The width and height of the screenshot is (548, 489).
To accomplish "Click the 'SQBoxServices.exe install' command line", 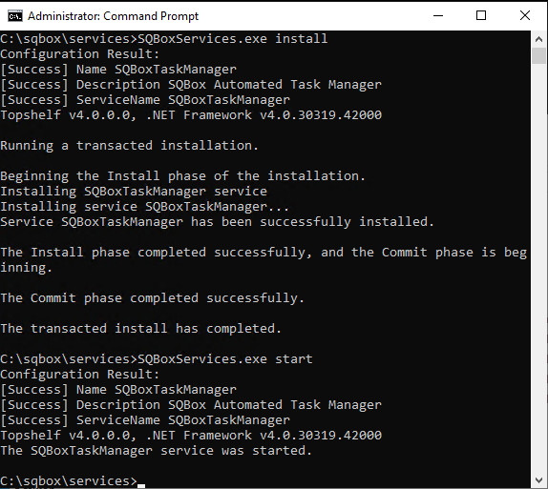I will [x=164, y=39].
